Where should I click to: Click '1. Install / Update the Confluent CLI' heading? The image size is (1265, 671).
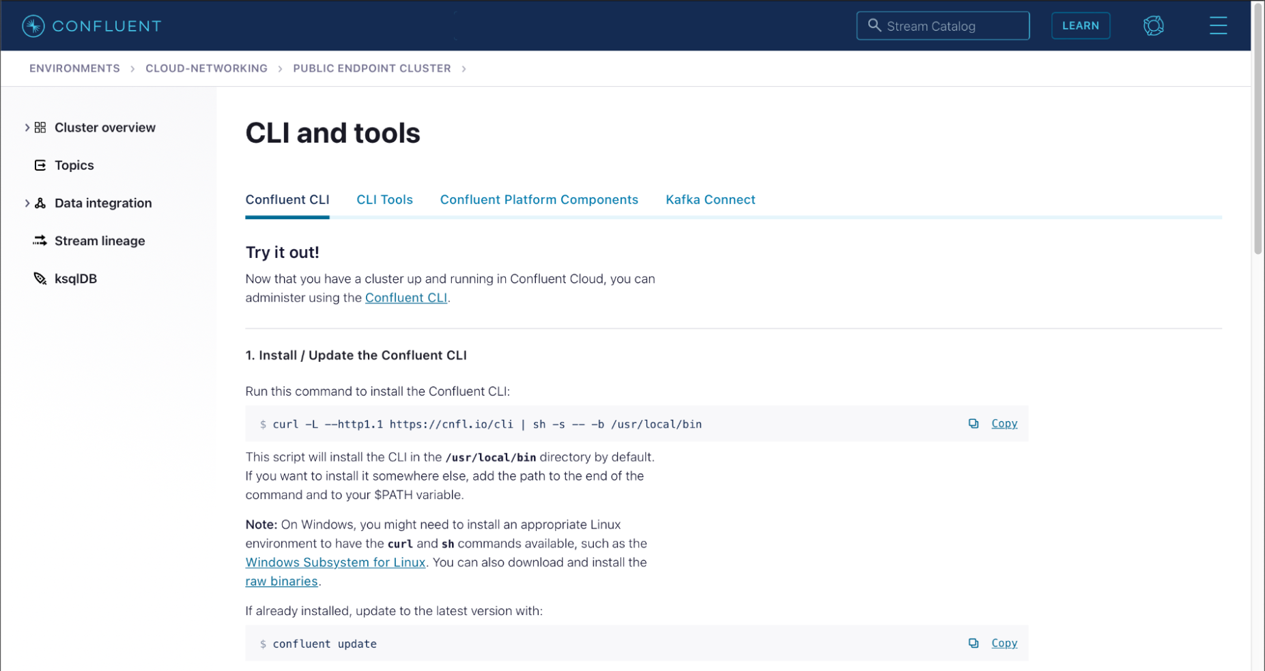click(356, 356)
